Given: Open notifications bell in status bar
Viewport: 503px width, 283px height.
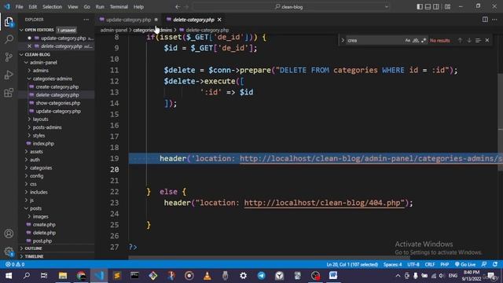Looking at the screenshot, I should pyautogui.click(x=495, y=264).
